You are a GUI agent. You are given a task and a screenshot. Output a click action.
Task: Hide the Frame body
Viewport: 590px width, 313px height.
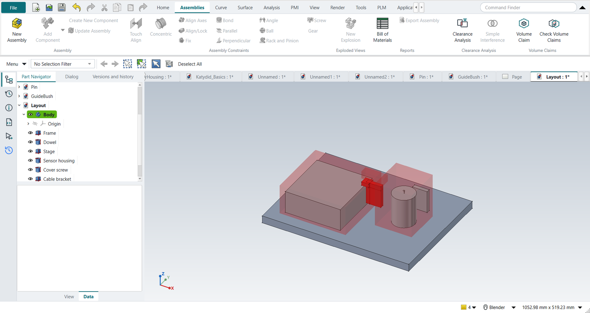tap(31, 133)
